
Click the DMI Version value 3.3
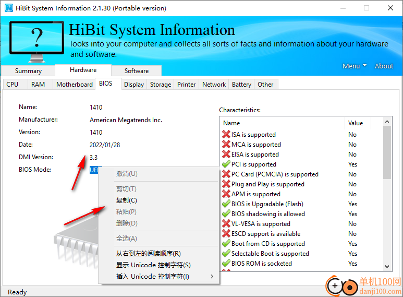(93, 158)
